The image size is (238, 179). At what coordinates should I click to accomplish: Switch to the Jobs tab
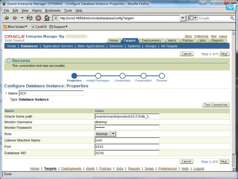click(x=203, y=41)
